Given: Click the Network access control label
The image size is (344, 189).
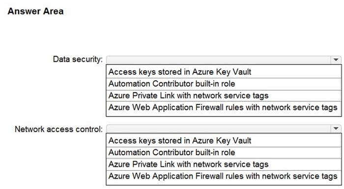Looking at the screenshot, I should (x=58, y=129).
